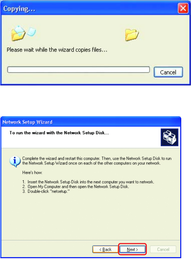Click step 1 'Insert the Network Setup Disk'

coord(88,182)
